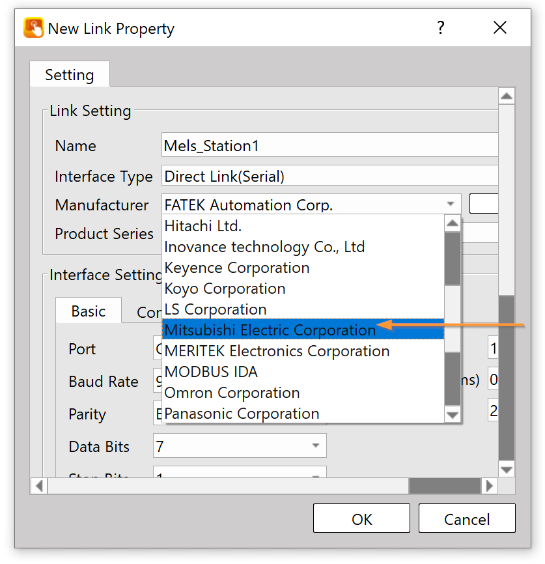545x564 pixels.
Task: Click the Name field Mels_Station1
Action: (x=329, y=146)
